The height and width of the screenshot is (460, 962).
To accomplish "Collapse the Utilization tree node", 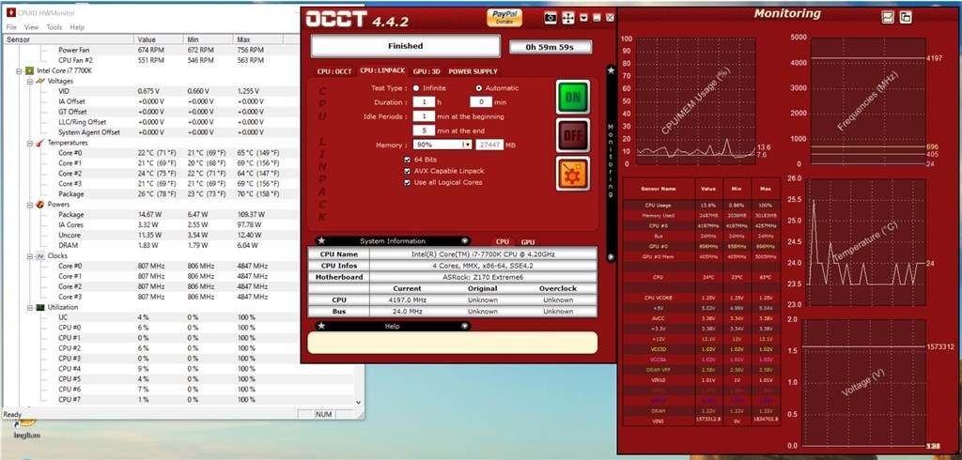I will (29, 307).
